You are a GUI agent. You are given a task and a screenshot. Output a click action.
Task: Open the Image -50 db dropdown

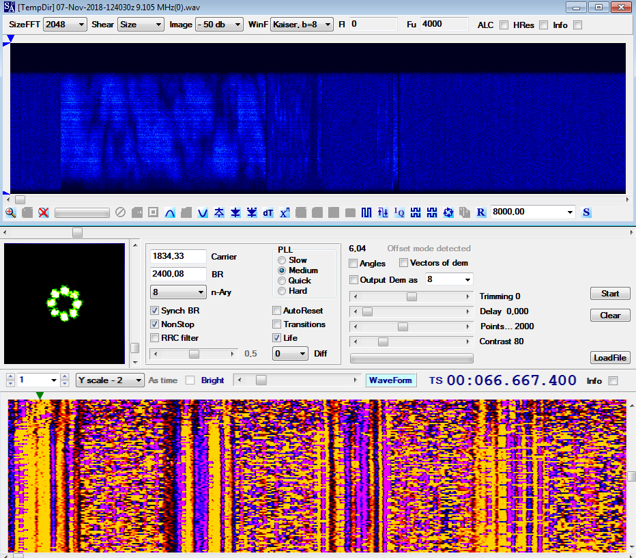[219, 25]
